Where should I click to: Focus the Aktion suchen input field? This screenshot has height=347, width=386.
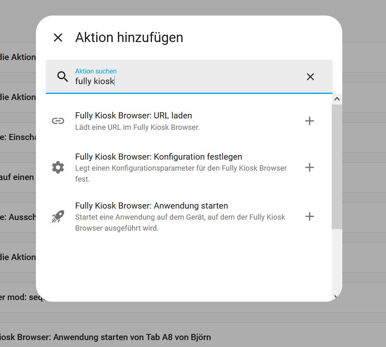[189, 76]
